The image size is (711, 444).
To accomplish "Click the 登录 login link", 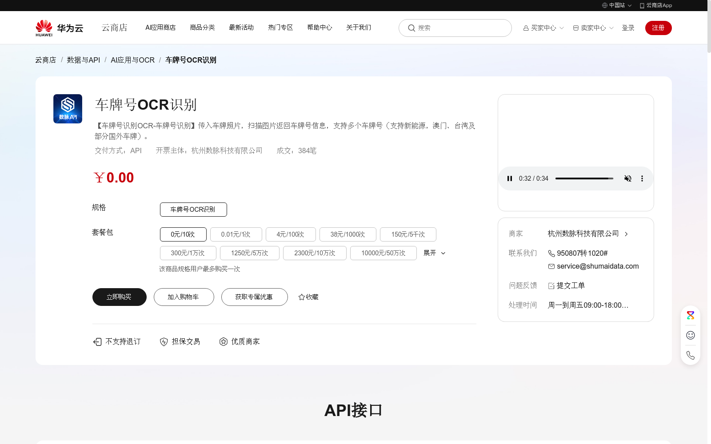I will (628, 28).
